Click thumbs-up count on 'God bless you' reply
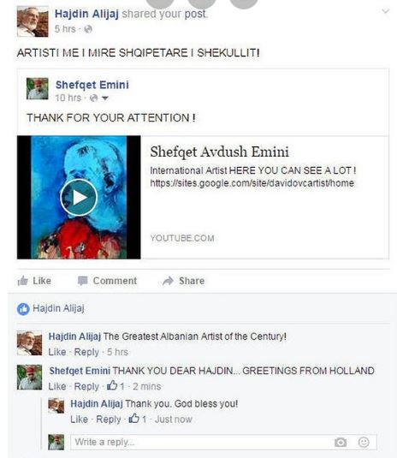This screenshot has height=458, width=397. click(x=138, y=419)
